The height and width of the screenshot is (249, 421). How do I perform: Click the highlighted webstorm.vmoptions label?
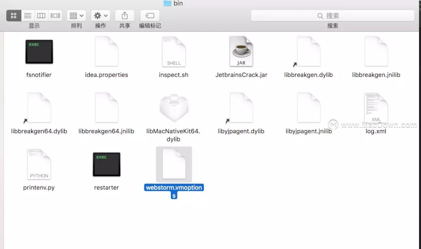click(x=174, y=191)
